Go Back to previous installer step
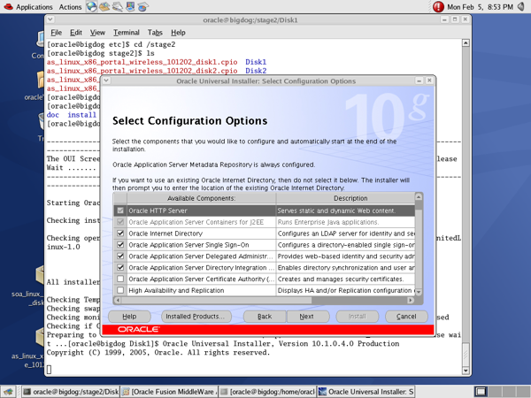Image resolution: width=531 pixels, height=398 pixels. 265,317
